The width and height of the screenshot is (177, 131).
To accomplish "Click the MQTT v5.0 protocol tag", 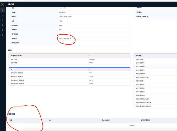I will [63, 8].
